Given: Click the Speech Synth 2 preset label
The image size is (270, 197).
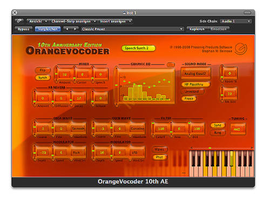Looking at the screenshot, I should [x=138, y=48].
